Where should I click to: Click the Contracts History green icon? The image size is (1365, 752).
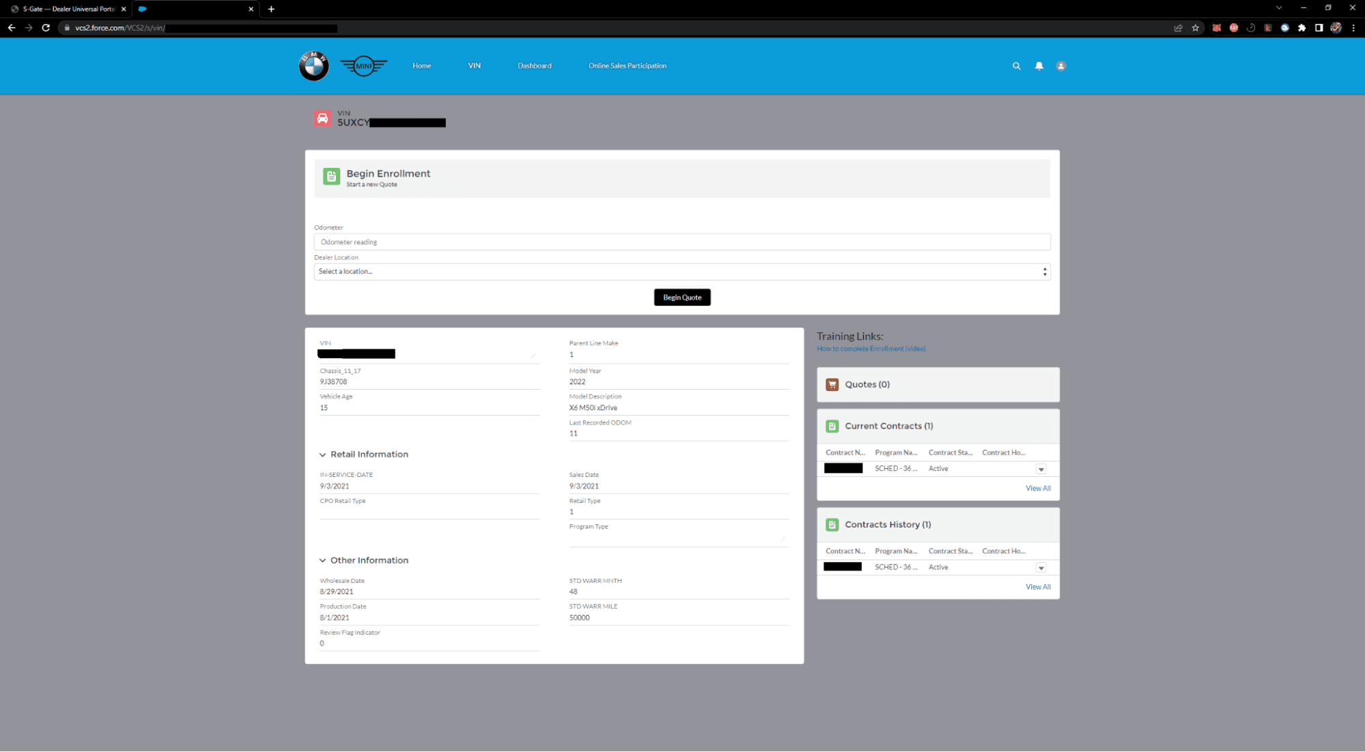click(x=832, y=525)
